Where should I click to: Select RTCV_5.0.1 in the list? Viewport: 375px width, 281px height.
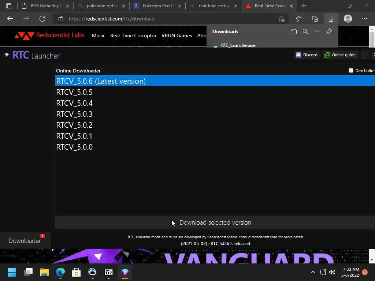coord(215,136)
